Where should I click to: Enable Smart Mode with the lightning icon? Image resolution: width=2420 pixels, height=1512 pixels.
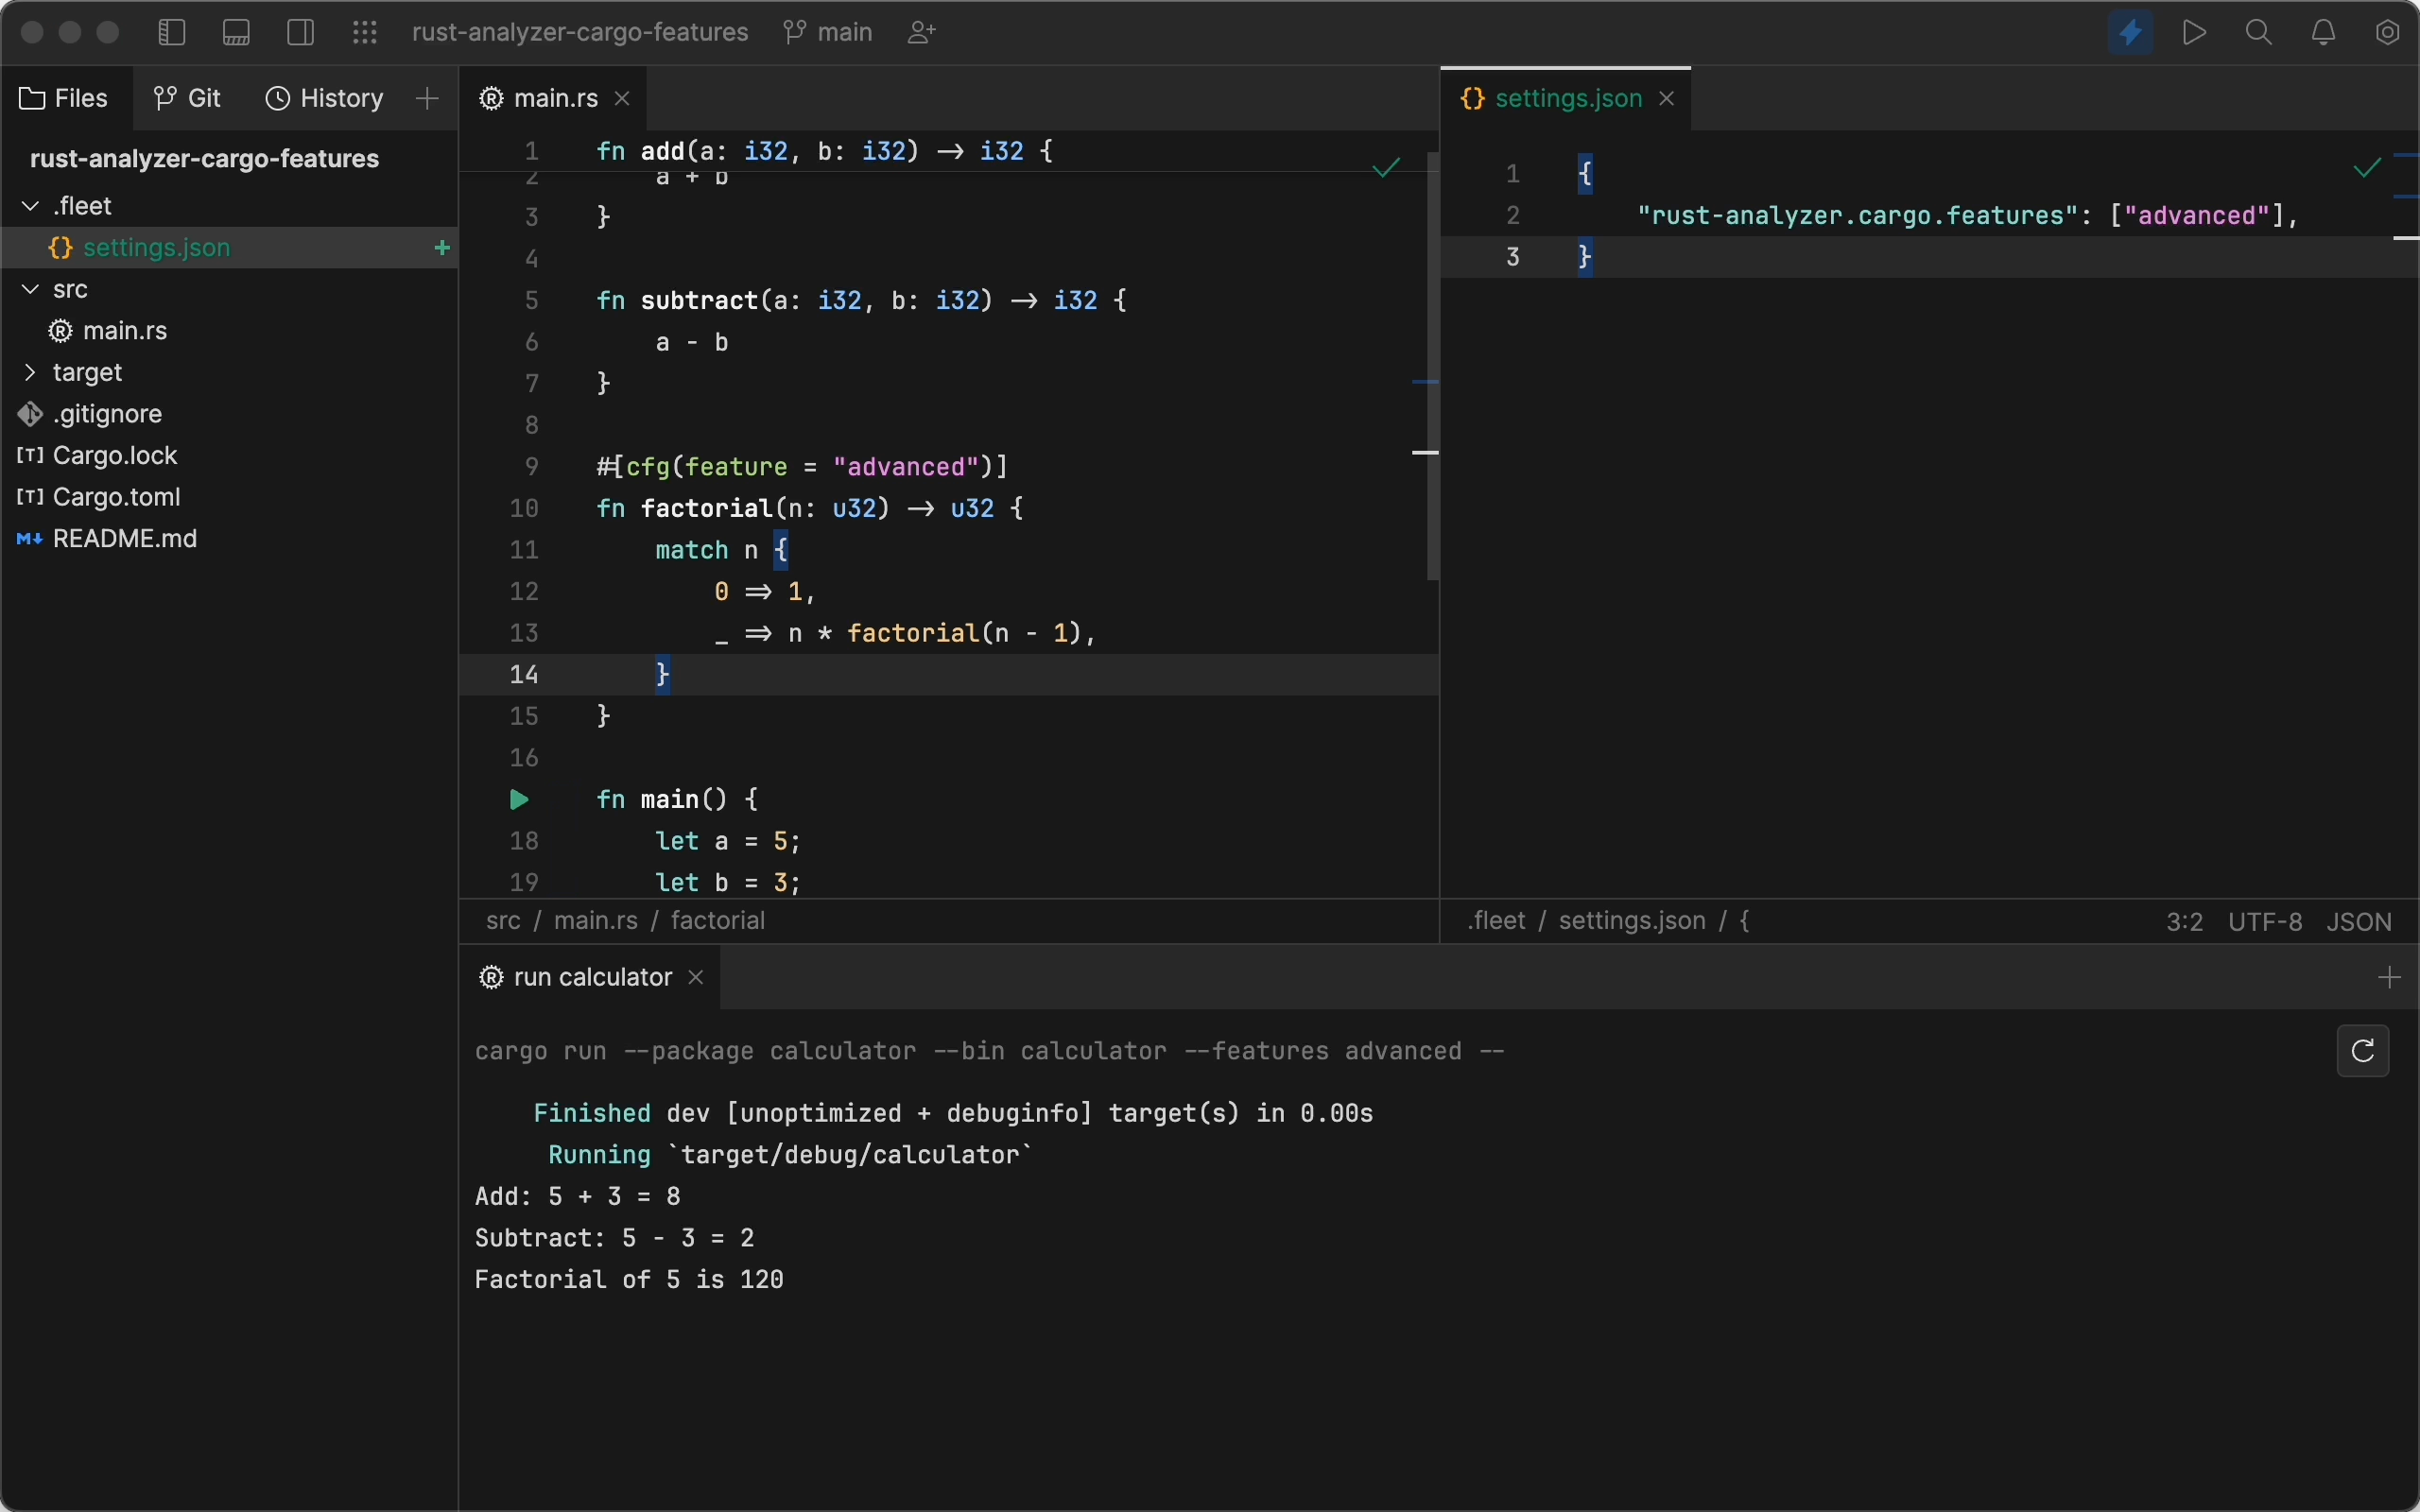coord(2130,32)
